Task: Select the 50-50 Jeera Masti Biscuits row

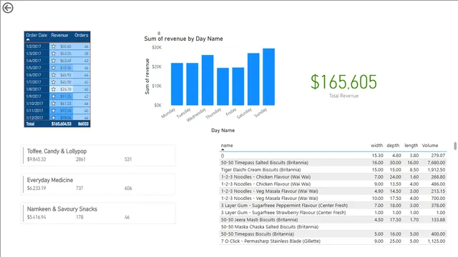Action: pos(333,220)
